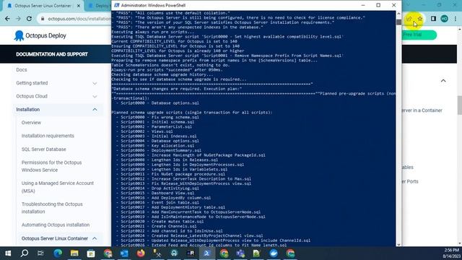Image resolution: width=462 pixels, height=260 pixels.
Task: Open Firefox from the taskbar
Action: (141, 253)
